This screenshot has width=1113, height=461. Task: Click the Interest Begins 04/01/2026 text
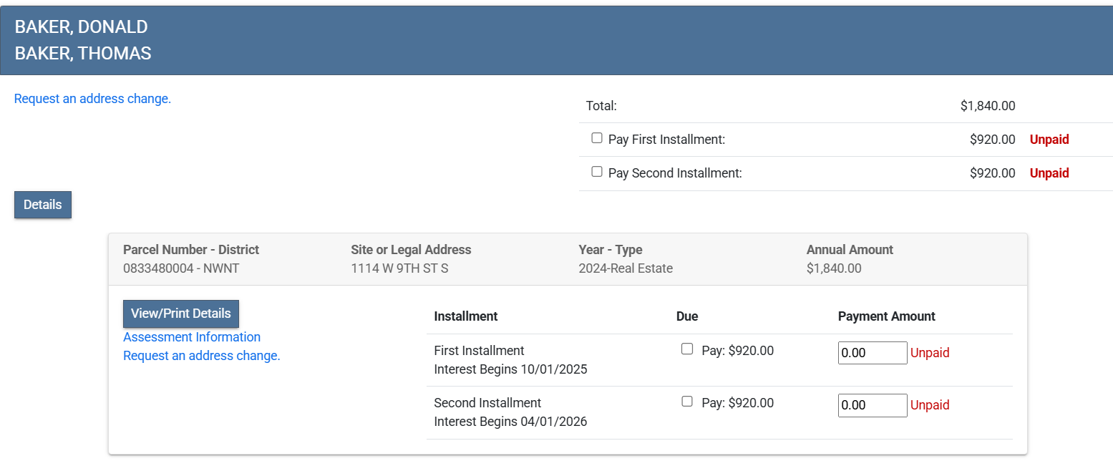click(510, 422)
